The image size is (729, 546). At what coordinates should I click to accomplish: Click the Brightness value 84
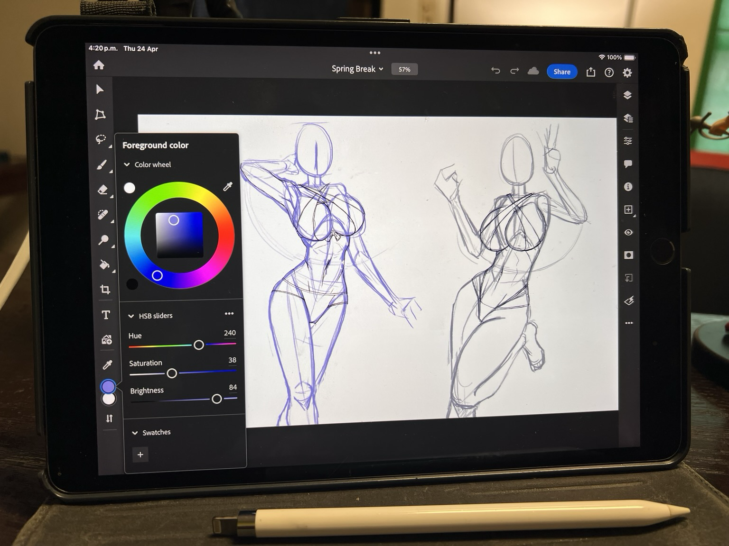click(233, 387)
